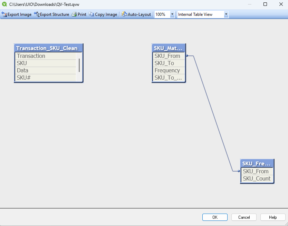Click the Auto-Layout toolbar label
The width and height of the screenshot is (288, 226).
(139, 14)
